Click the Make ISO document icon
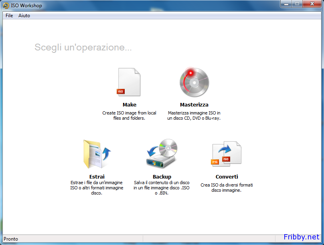This screenshot has width=324, height=245. point(129,82)
